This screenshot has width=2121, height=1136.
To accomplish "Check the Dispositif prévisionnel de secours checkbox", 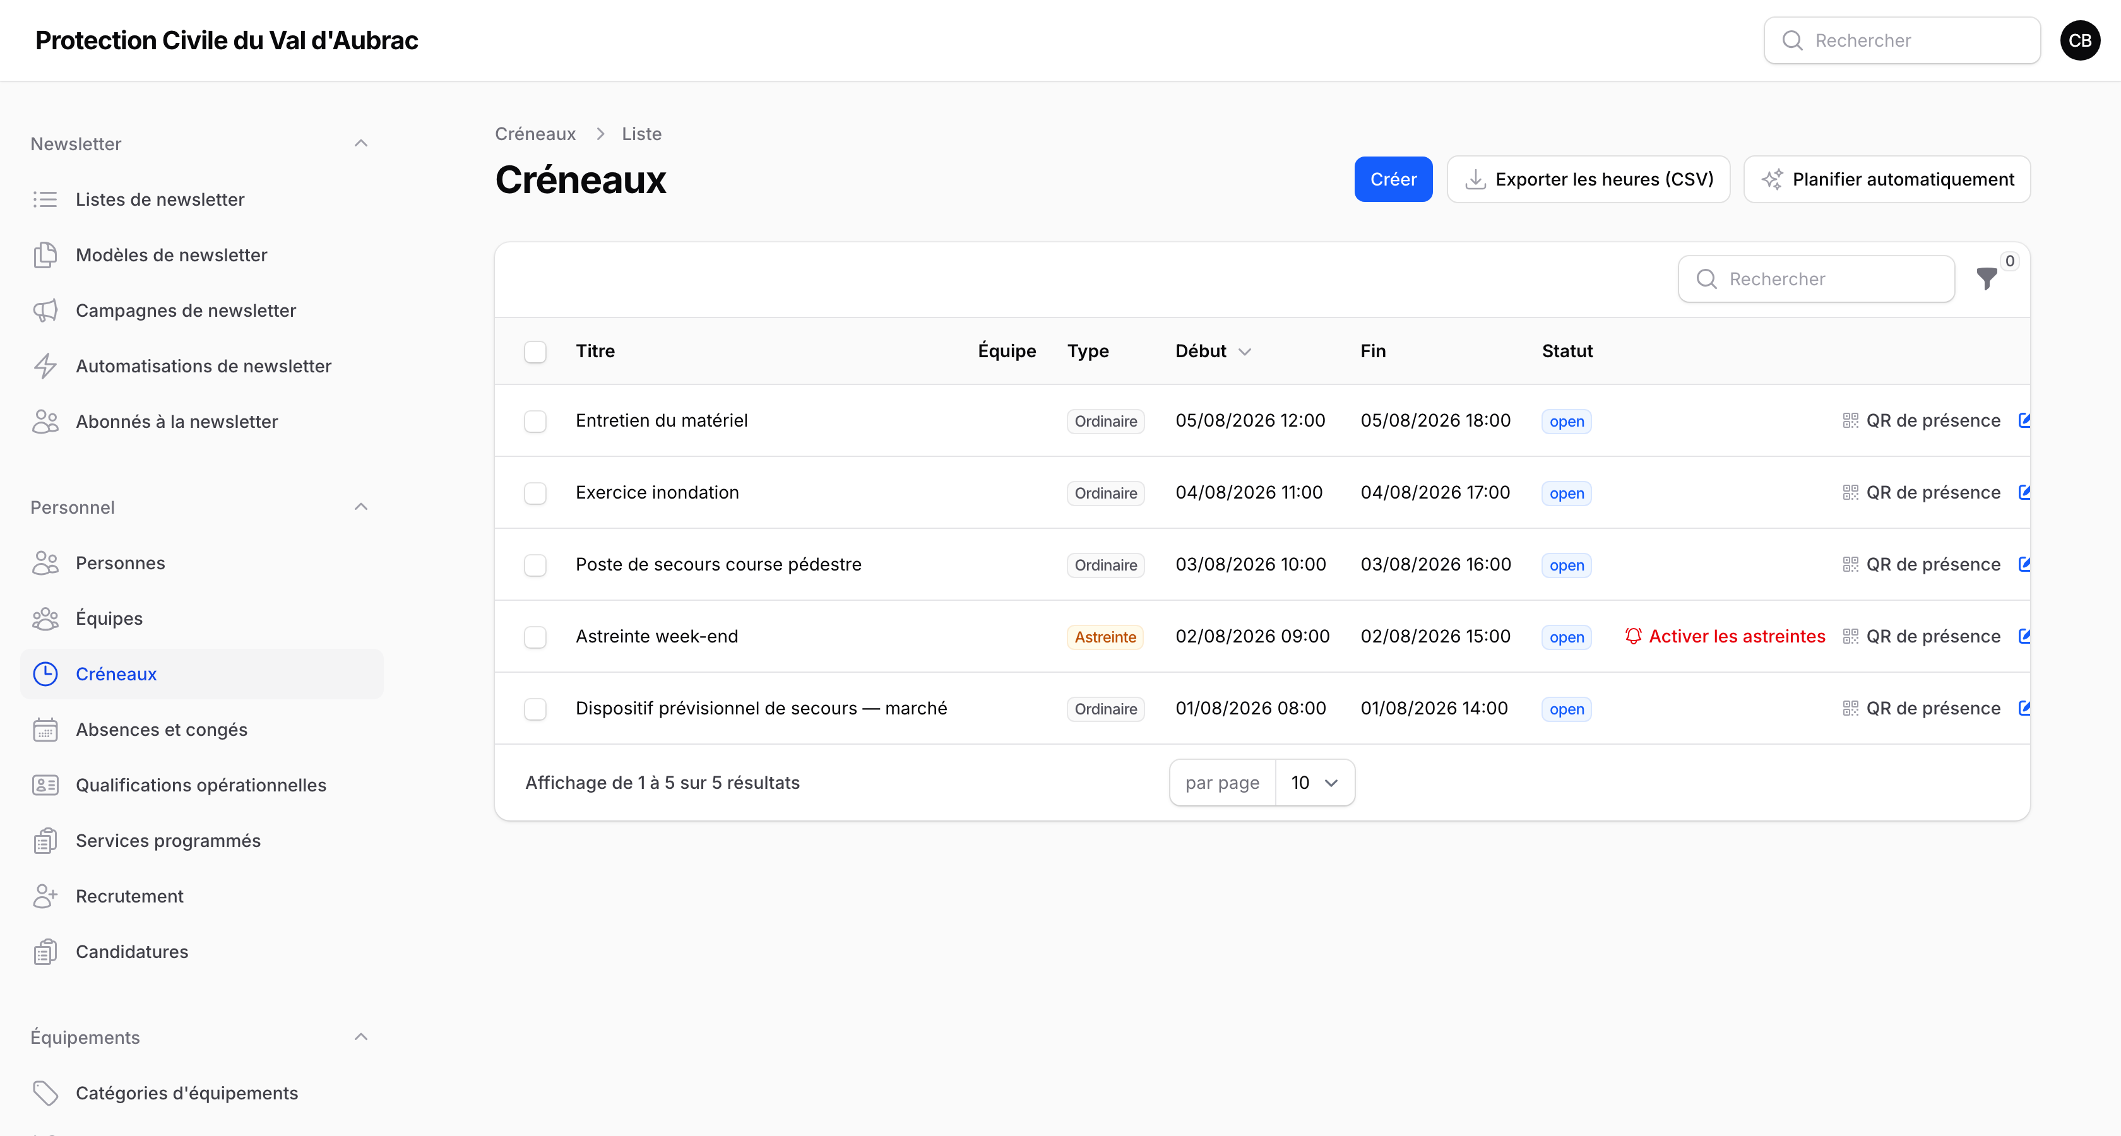I will pyautogui.click(x=535, y=709).
